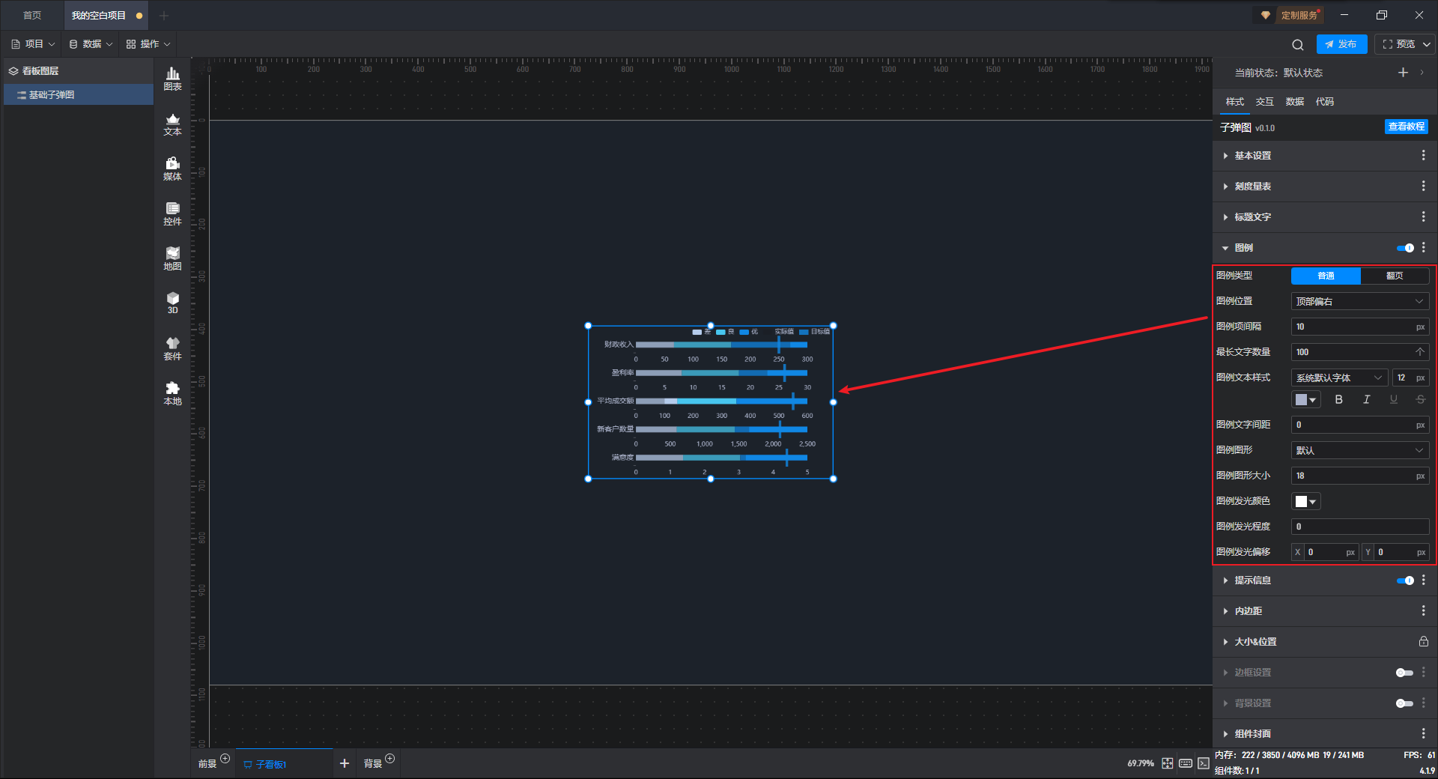This screenshot has height=779, width=1438.
Task: Open the 文本 text component panel
Action: pos(172,124)
